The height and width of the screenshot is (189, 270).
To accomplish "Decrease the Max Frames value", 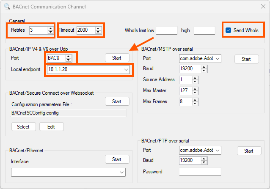I will coord(195,104).
